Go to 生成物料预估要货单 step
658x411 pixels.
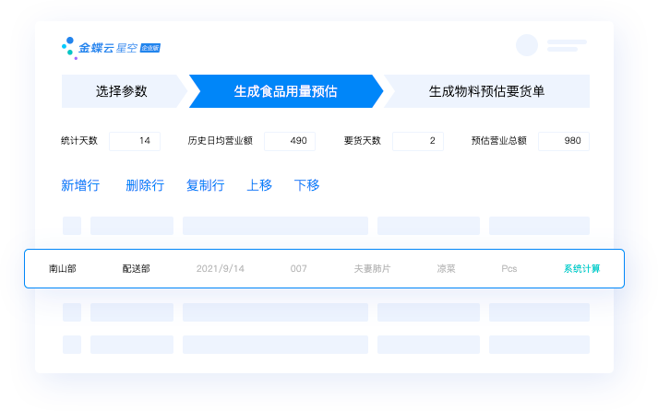486,91
